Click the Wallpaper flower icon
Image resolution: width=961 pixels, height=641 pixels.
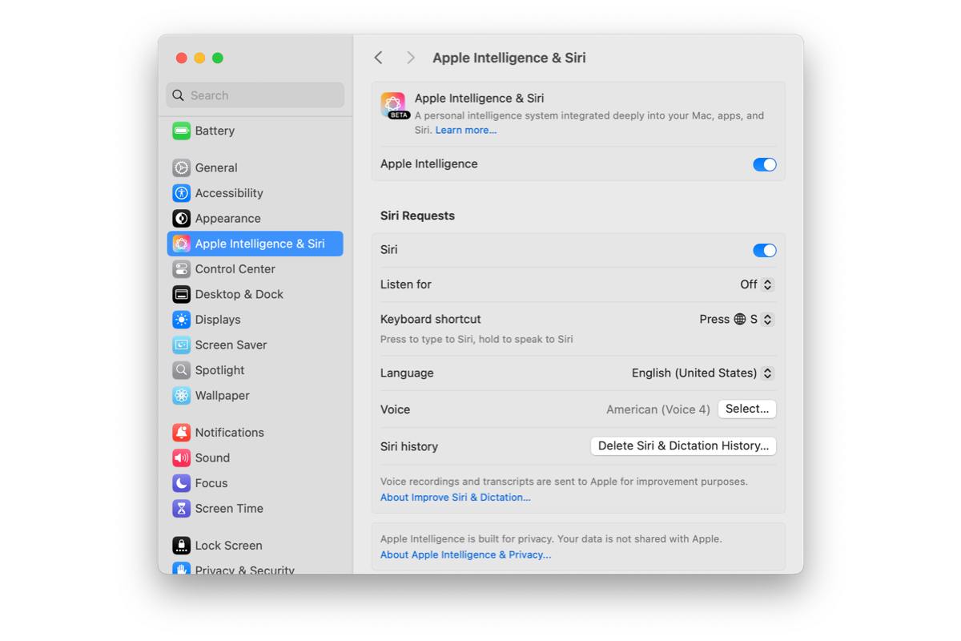coord(182,396)
